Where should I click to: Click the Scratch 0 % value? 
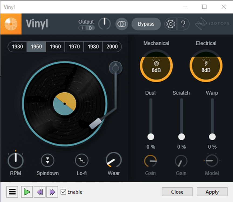pyautogui.click(x=181, y=147)
